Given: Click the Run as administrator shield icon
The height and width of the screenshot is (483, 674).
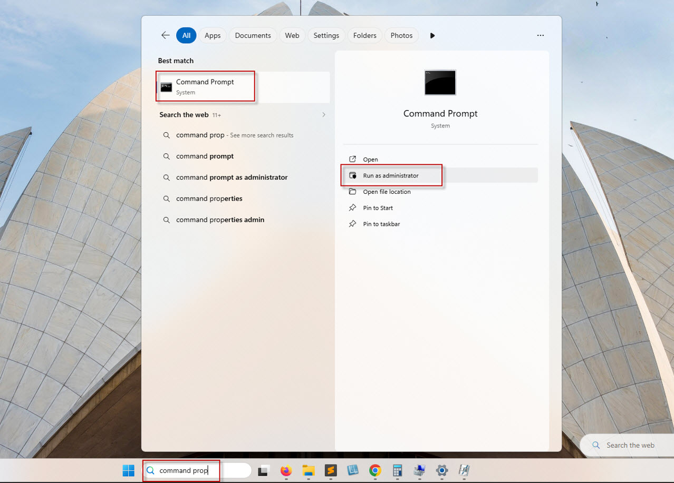Looking at the screenshot, I should (x=353, y=175).
